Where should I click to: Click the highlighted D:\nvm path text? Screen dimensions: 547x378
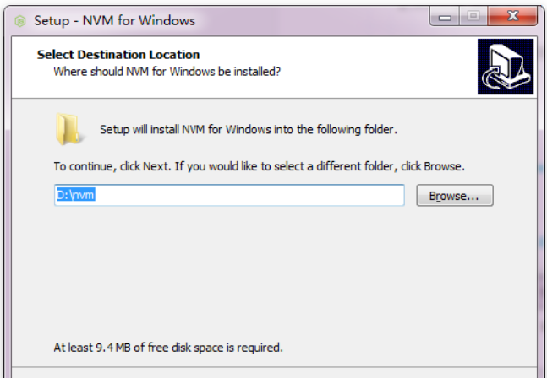76,195
